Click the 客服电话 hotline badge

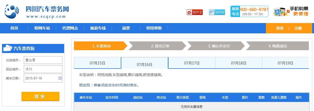click(249, 12)
